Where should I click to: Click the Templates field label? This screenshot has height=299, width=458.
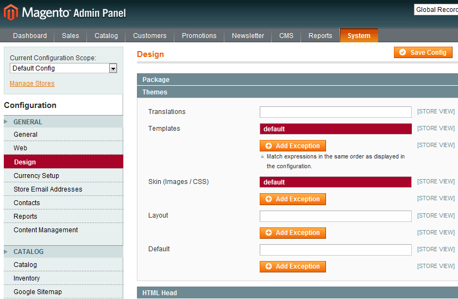(164, 129)
